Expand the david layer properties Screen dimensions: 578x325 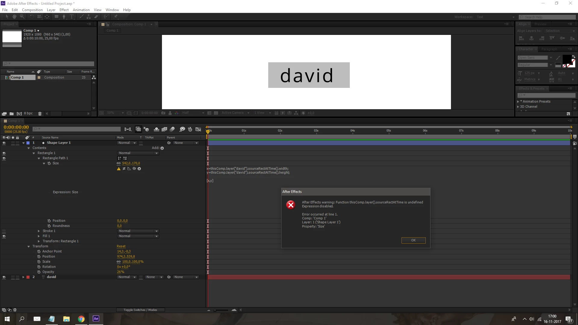(23, 277)
